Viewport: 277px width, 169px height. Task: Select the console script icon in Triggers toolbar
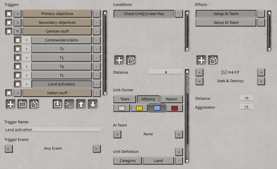tap(69, 104)
